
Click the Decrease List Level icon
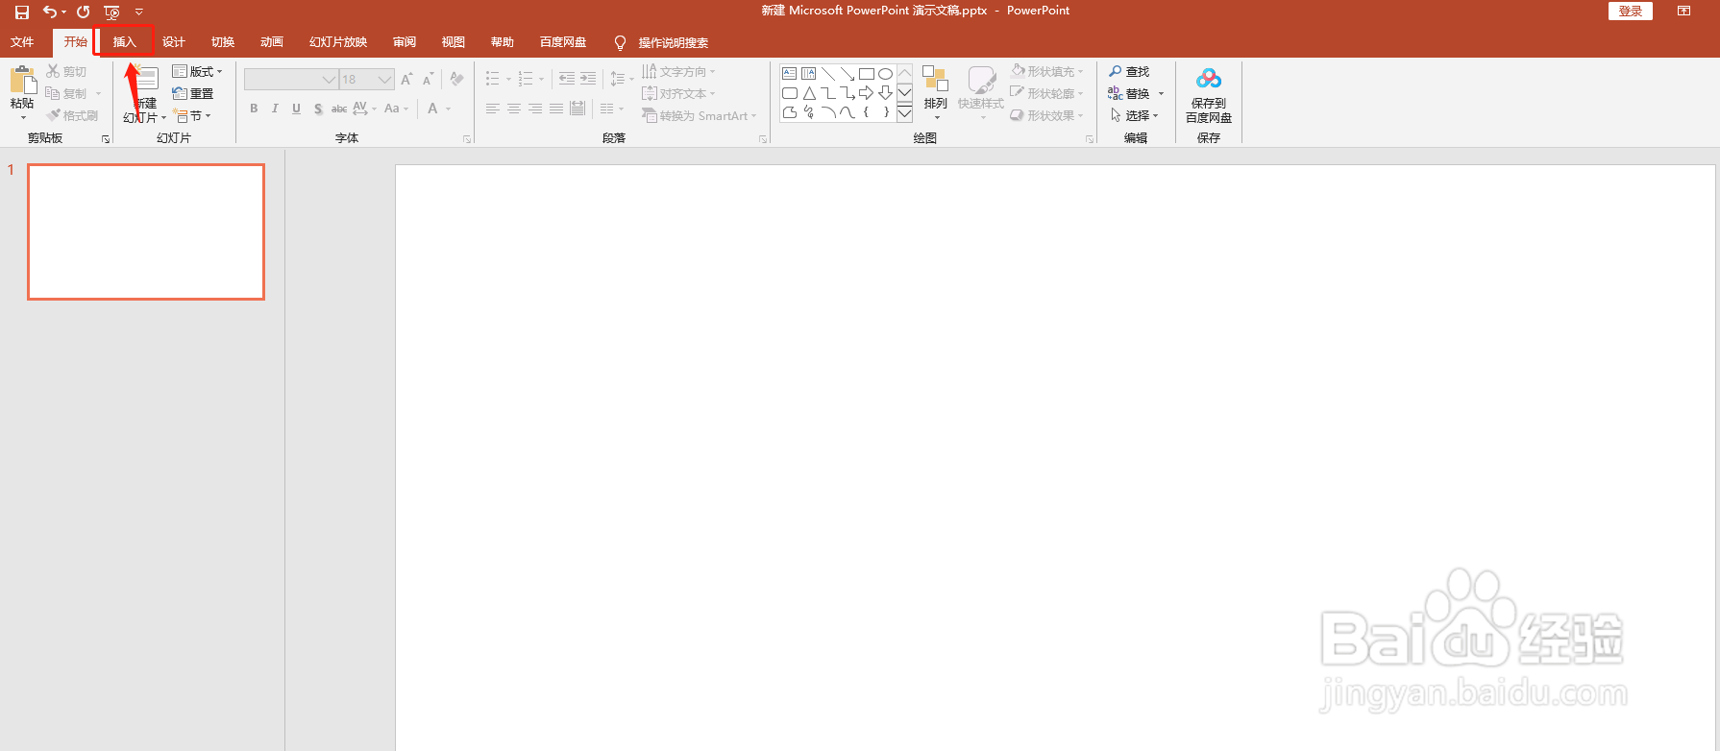(x=567, y=79)
